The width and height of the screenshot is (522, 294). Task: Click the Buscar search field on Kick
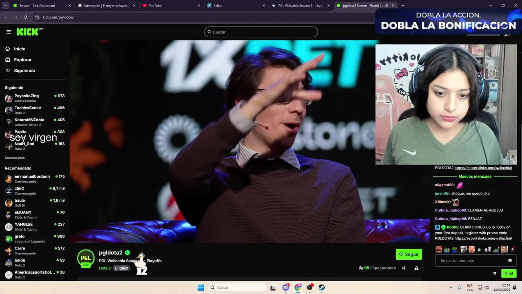click(x=261, y=32)
